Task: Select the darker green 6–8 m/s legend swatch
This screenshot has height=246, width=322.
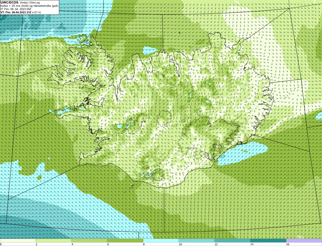Action: (125, 240)
